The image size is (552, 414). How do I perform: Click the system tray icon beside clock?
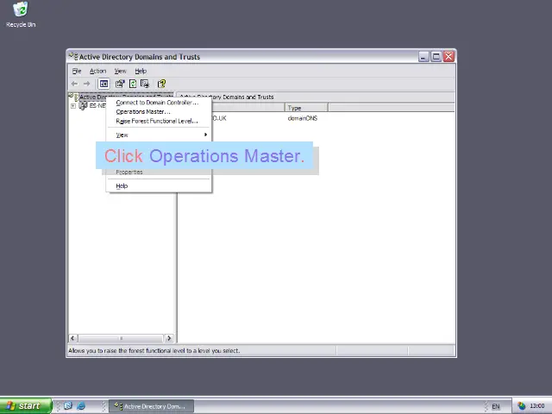[x=522, y=406]
